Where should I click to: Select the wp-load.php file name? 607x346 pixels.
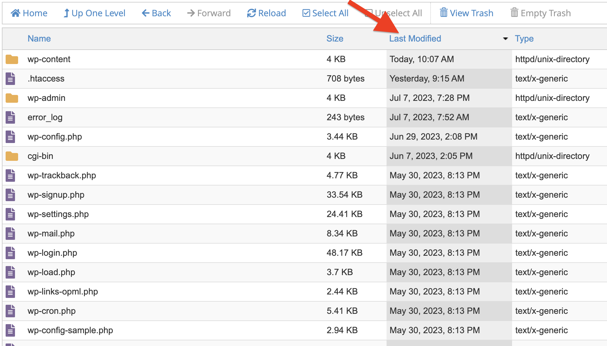click(52, 272)
